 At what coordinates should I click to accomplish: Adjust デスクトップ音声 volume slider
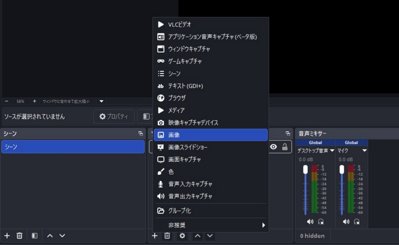[305, 190]
